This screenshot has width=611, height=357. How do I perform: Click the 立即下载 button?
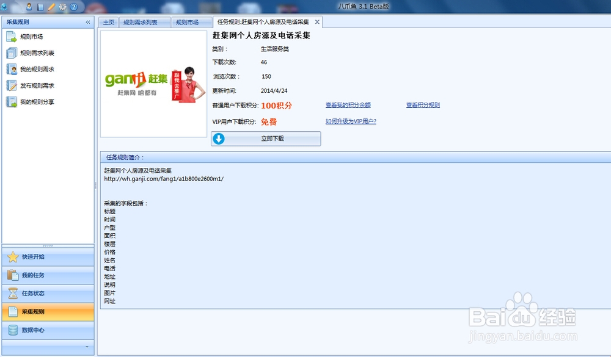266,139
